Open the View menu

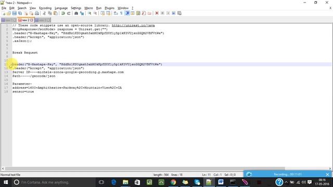[x=32, y=8]
